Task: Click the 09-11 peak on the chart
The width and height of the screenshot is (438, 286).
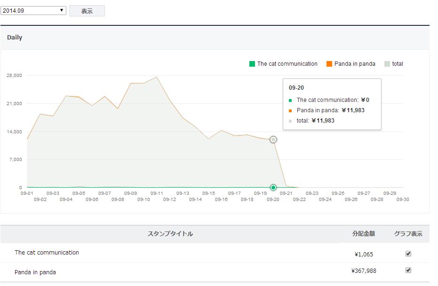Action: coord(157,77)
